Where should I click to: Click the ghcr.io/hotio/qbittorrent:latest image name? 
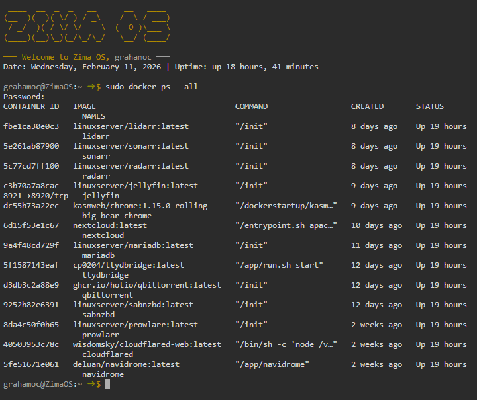146,285
